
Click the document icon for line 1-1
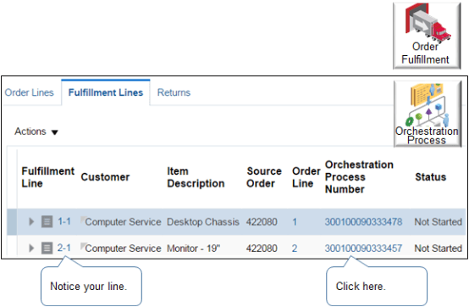tap(47, 221)
